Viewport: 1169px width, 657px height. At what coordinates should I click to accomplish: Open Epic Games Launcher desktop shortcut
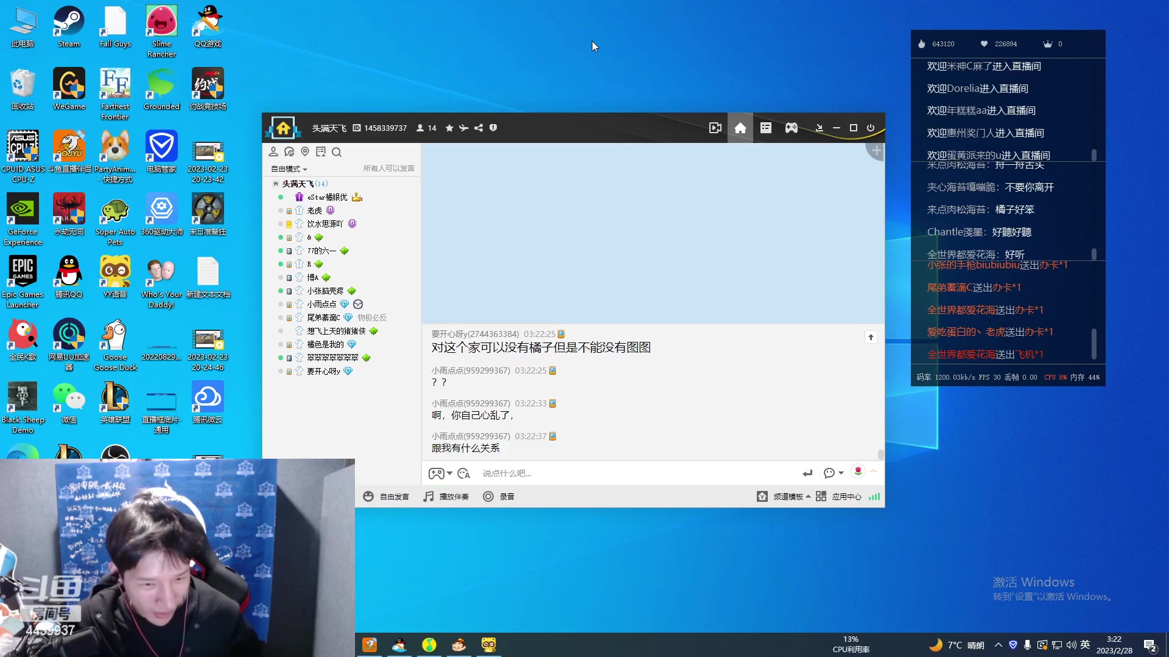point(23,282)
